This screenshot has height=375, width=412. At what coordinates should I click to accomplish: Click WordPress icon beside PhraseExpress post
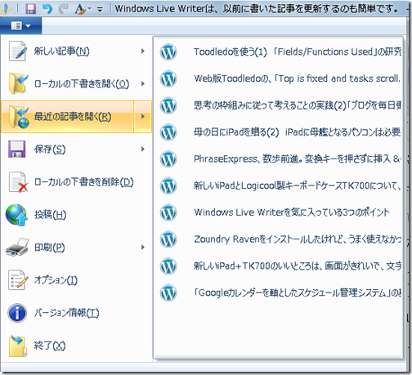click(x=168, y=158)
